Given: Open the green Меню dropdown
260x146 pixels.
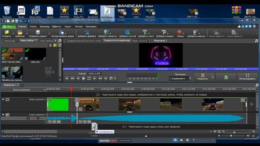Looking at the screenshot, I should [x=9, y=26].
